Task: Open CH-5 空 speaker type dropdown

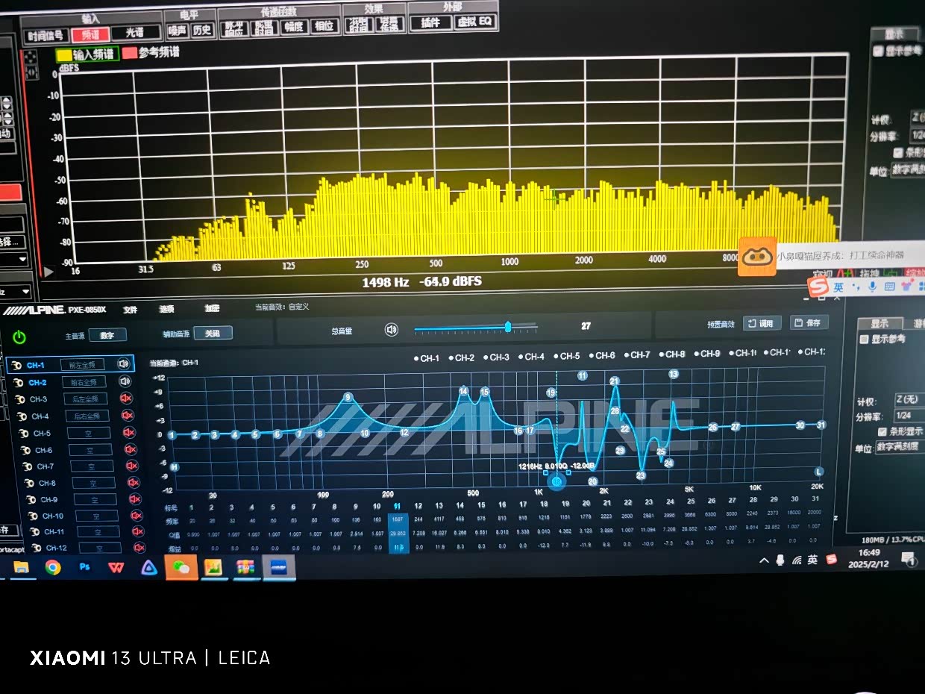Action: [x=89, y=434]
